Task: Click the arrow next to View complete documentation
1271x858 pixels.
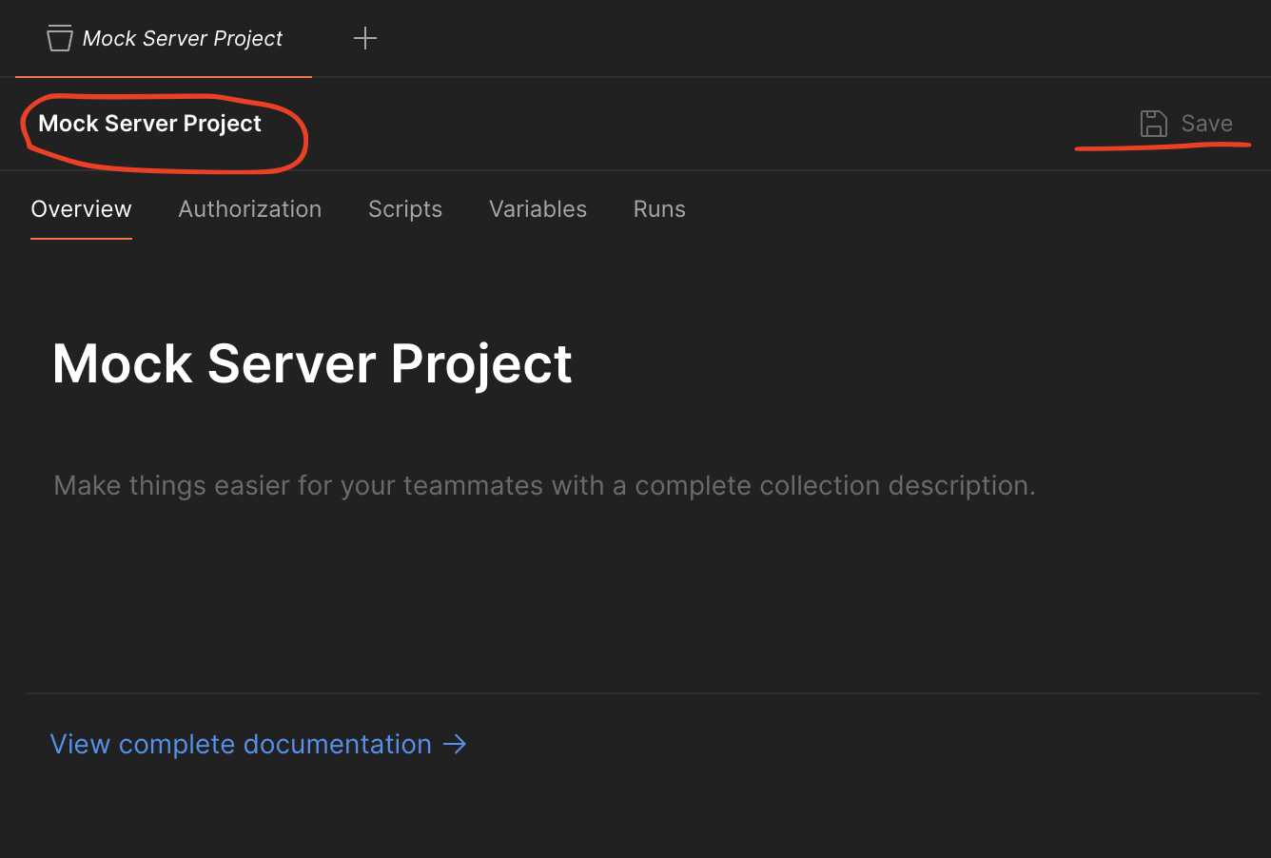Action: [x=455, y=744]
